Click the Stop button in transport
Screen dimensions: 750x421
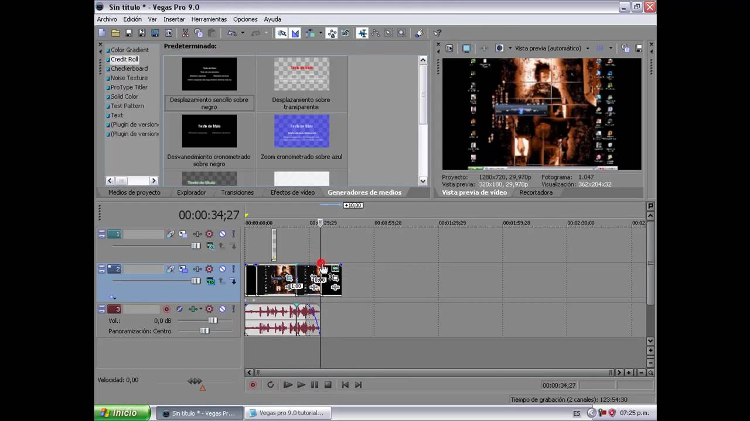point(328,385)
